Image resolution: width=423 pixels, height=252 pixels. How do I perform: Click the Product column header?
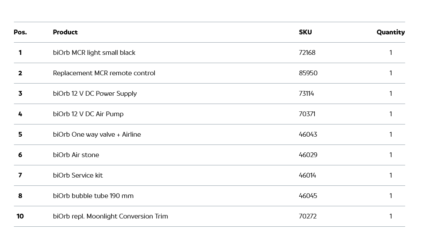[65, 32]
